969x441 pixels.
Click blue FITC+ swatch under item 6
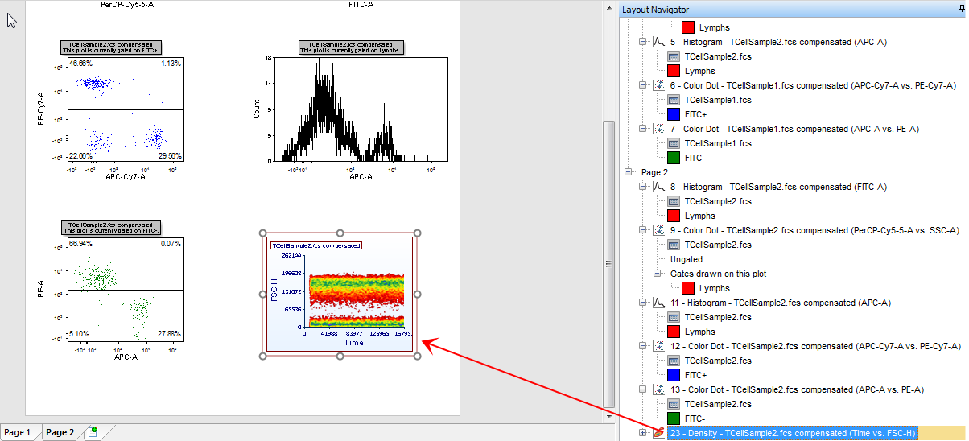tap(674, 114)
